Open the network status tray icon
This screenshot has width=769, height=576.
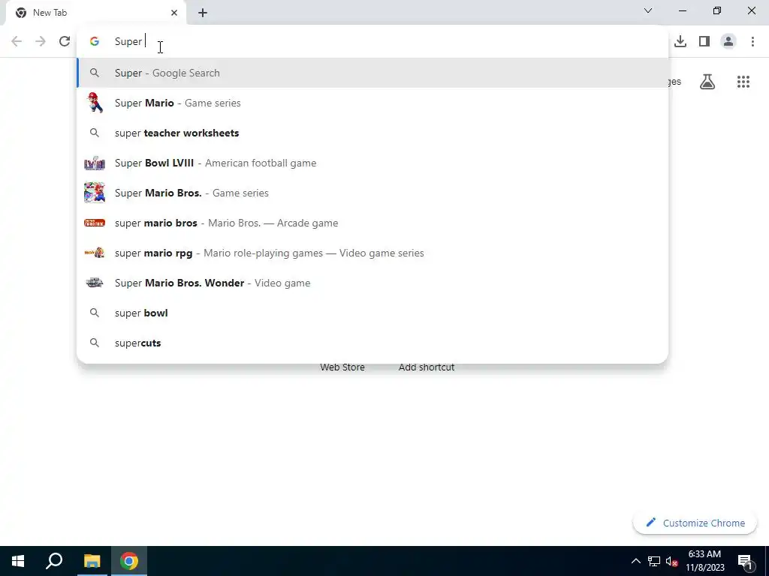[x=654, y=561]
